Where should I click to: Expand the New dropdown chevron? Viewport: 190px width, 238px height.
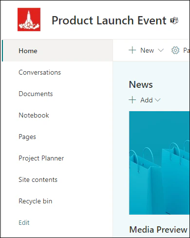click(161, 50)
